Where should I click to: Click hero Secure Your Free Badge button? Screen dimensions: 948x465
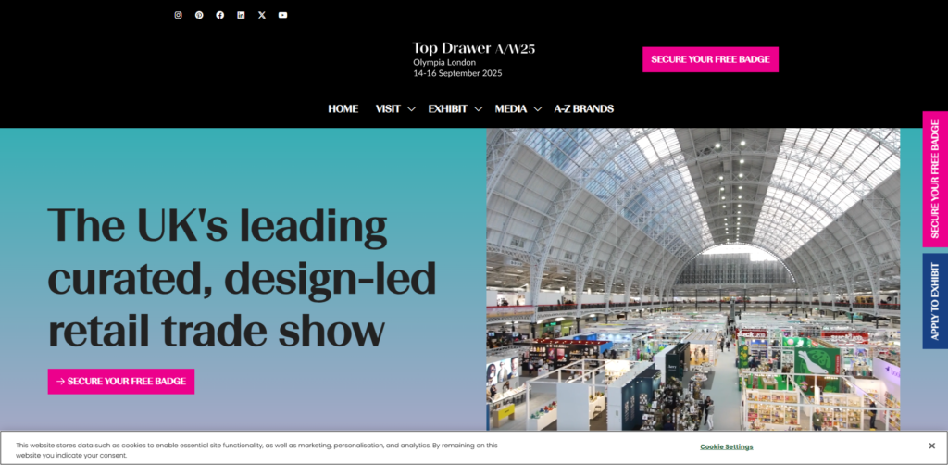(121, 382)
